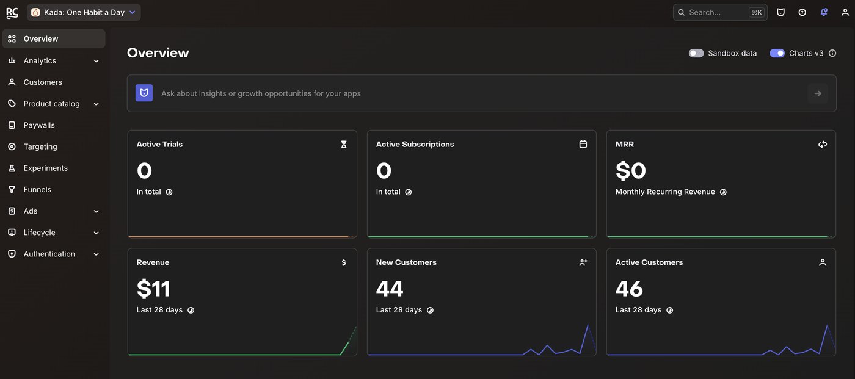Click the calendar icon on Active Subscriptions card

[x=583, y=145]
